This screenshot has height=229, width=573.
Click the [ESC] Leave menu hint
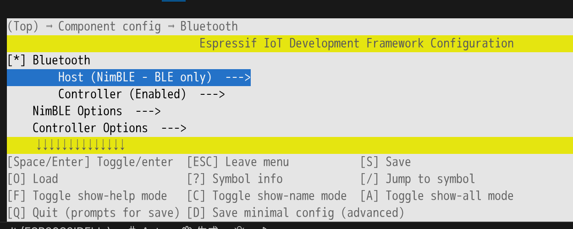238,162
